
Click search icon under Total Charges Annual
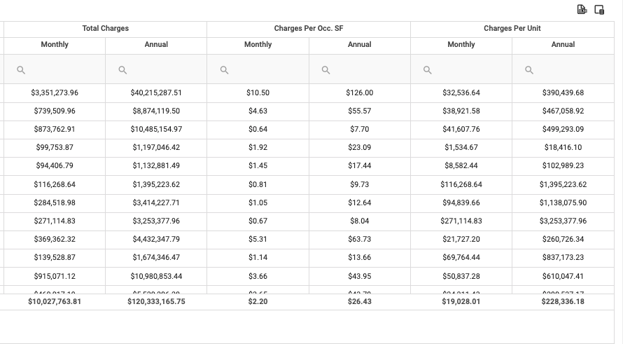(122, 70)
